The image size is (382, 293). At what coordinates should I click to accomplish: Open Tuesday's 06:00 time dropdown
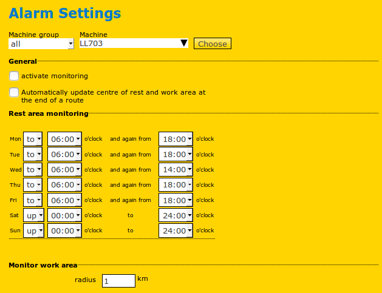coord(64,154)
